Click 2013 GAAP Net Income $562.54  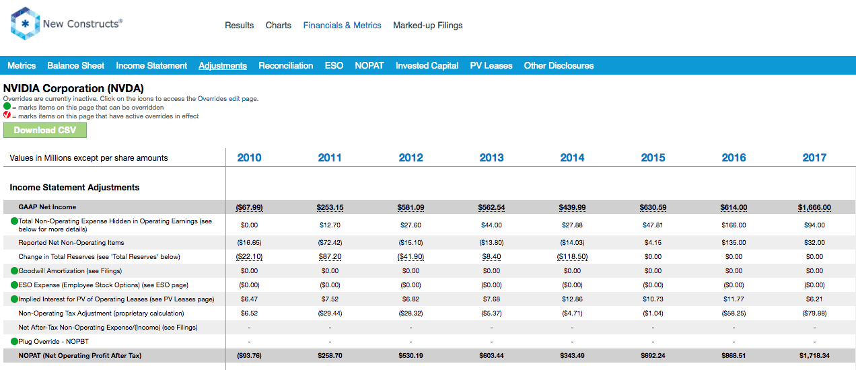(491, 207)
